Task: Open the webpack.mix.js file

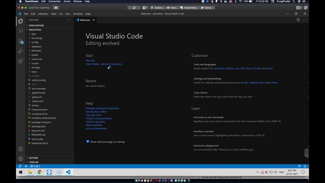Action: [x=40, y=143]
